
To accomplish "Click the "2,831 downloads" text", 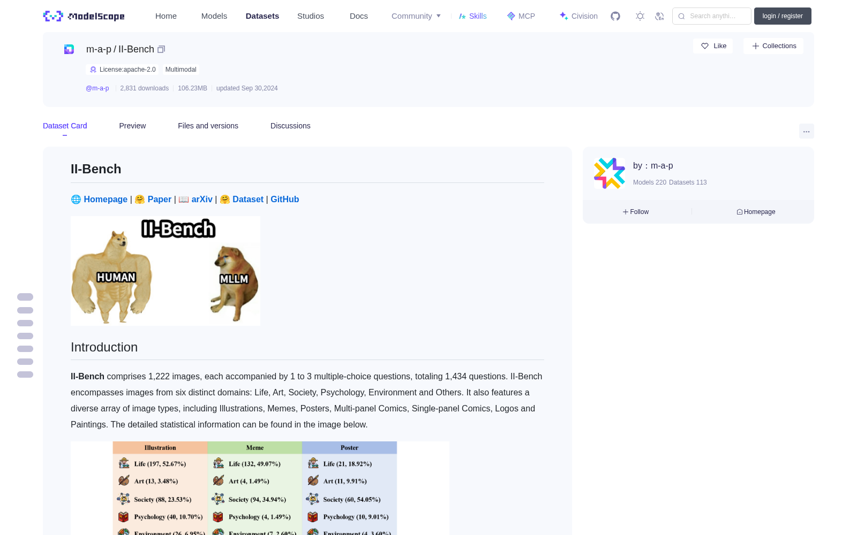I will click(145, 88).
